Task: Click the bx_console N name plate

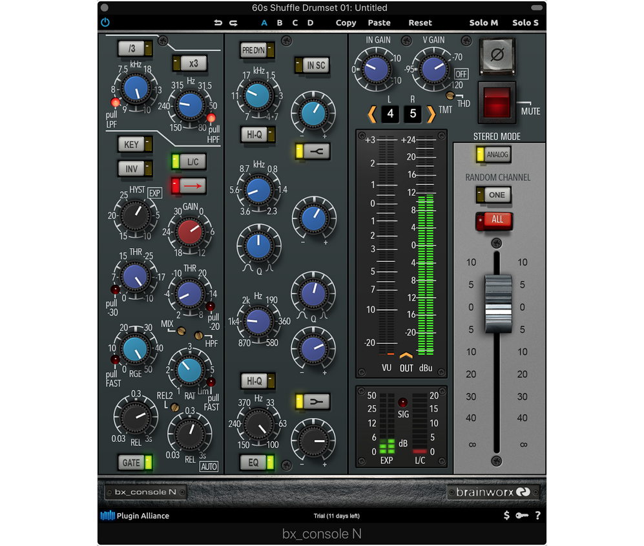Action: tap(145, 492)
